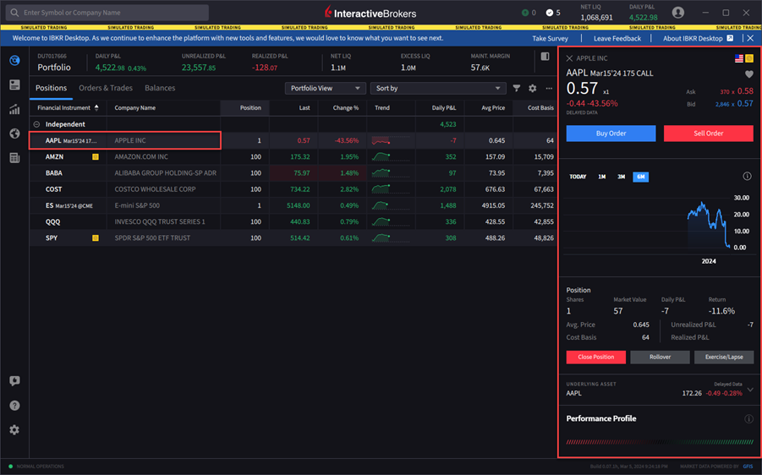Open the Leave Feedback link
762x475 pixels.
pos(617,38)
